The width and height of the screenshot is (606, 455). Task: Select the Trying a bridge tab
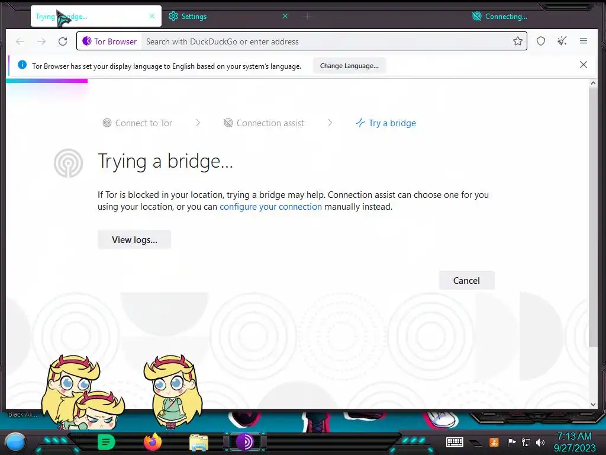click(x=96, y=16)
